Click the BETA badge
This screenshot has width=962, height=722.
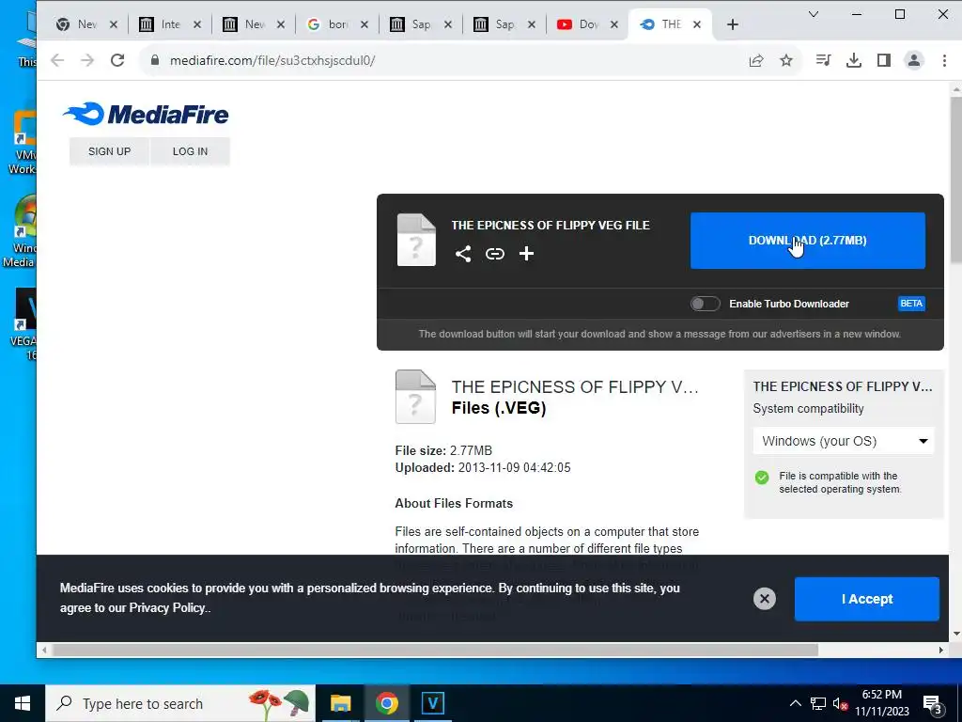pyautogui.click(x=911, y=304)
